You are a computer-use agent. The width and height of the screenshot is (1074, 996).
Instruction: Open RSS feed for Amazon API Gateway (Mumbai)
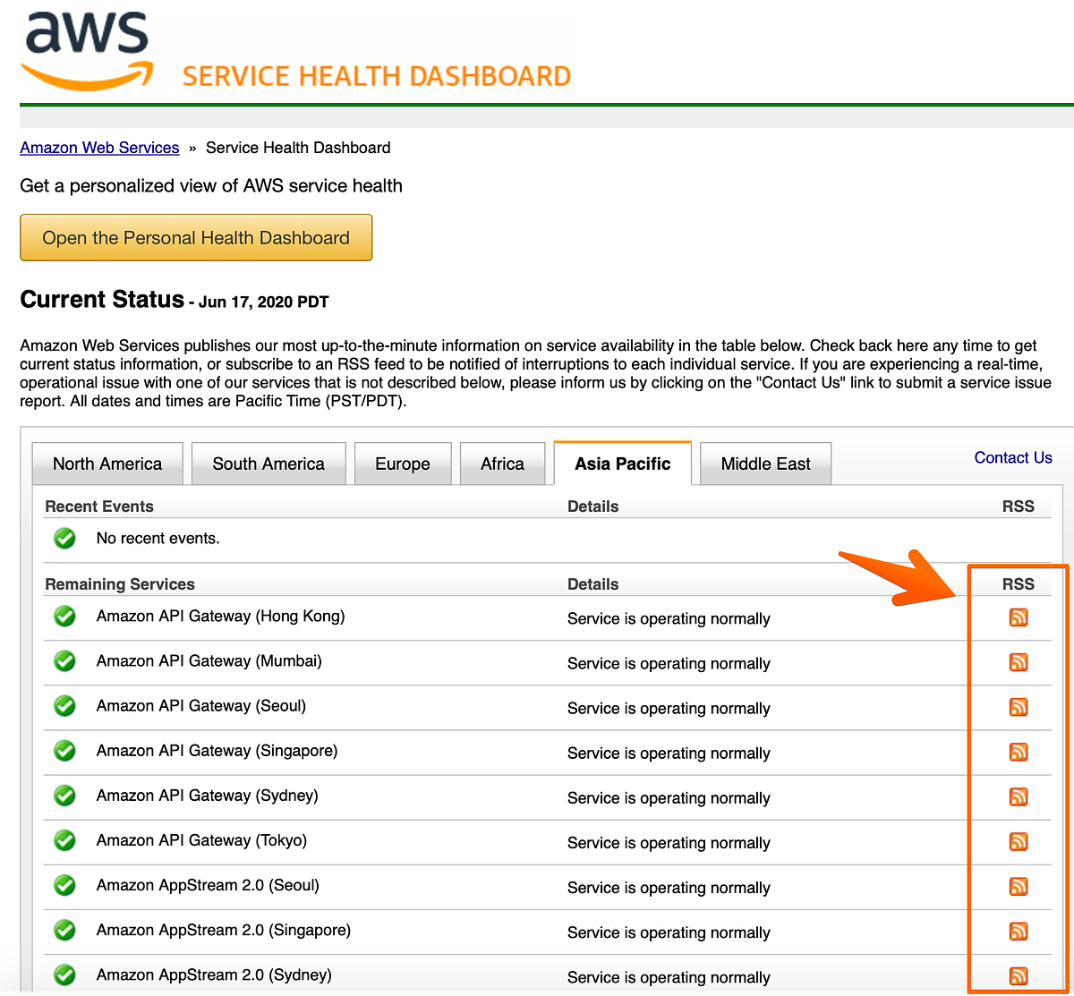[1019, 662]
